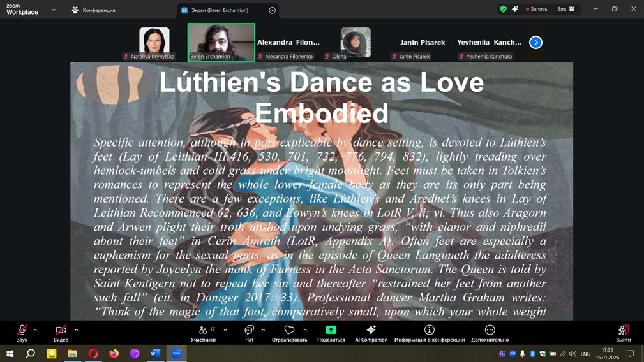644x362 pixels.
Task: Launch the AI Companion
Action: coord(371,331)
